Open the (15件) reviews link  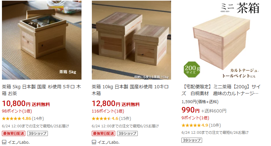[125, 119]
